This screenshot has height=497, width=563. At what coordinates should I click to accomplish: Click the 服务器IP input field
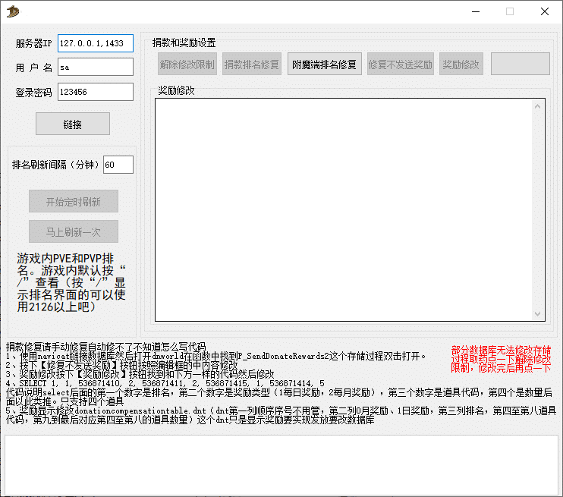pos(95,43)
